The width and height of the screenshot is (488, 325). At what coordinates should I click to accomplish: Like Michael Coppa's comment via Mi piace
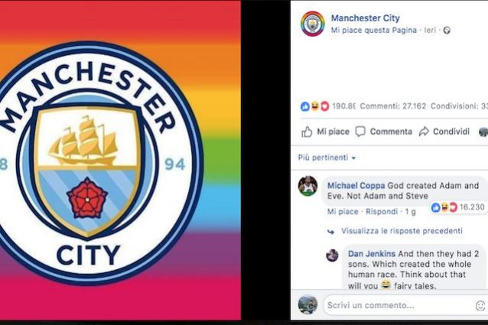[x=343, y=212]
